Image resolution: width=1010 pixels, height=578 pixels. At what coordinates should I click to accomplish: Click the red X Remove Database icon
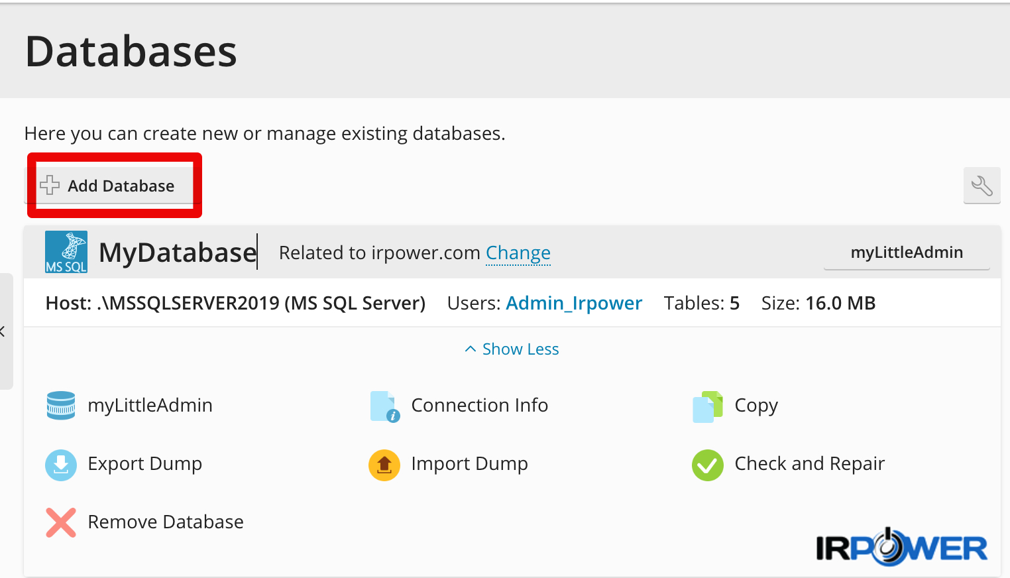coord(61,522)
